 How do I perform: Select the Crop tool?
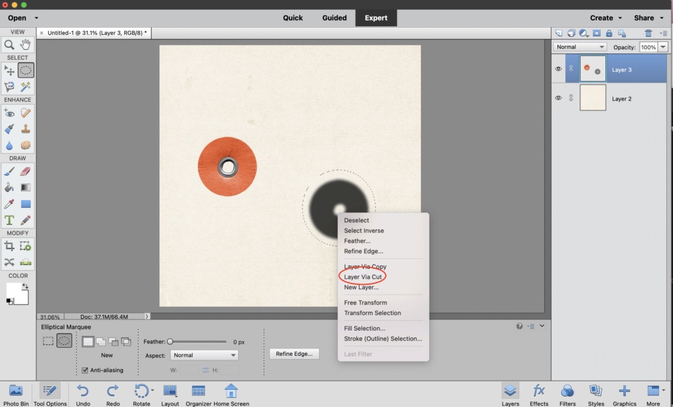click(x=9, y=246)
